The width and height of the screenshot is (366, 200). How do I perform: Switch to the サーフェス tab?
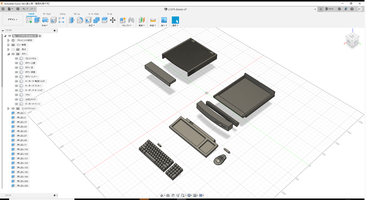pyautogui.click(x=47, y=14)
